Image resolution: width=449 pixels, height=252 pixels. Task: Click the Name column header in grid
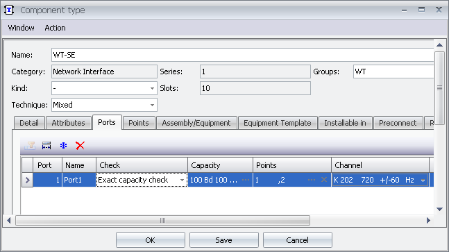pos(79,165)
